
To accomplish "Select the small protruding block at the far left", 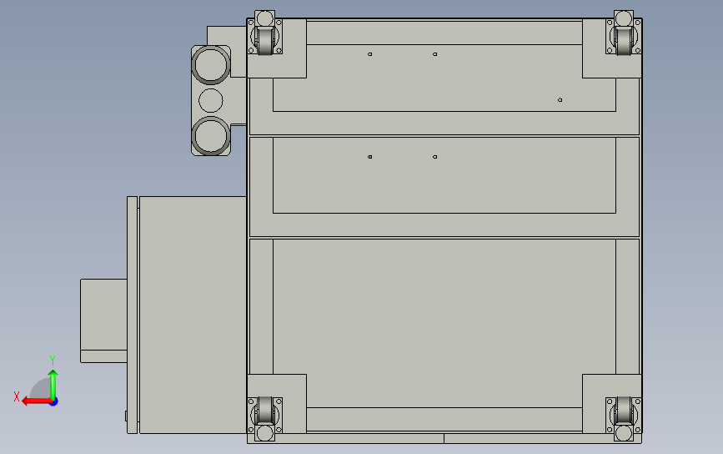I will pos(103,320).
